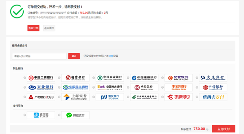This screenshot has width=244, height=134.
Task: Click the 剩余应付 750.00 元 amount
Action: (194, 129)
